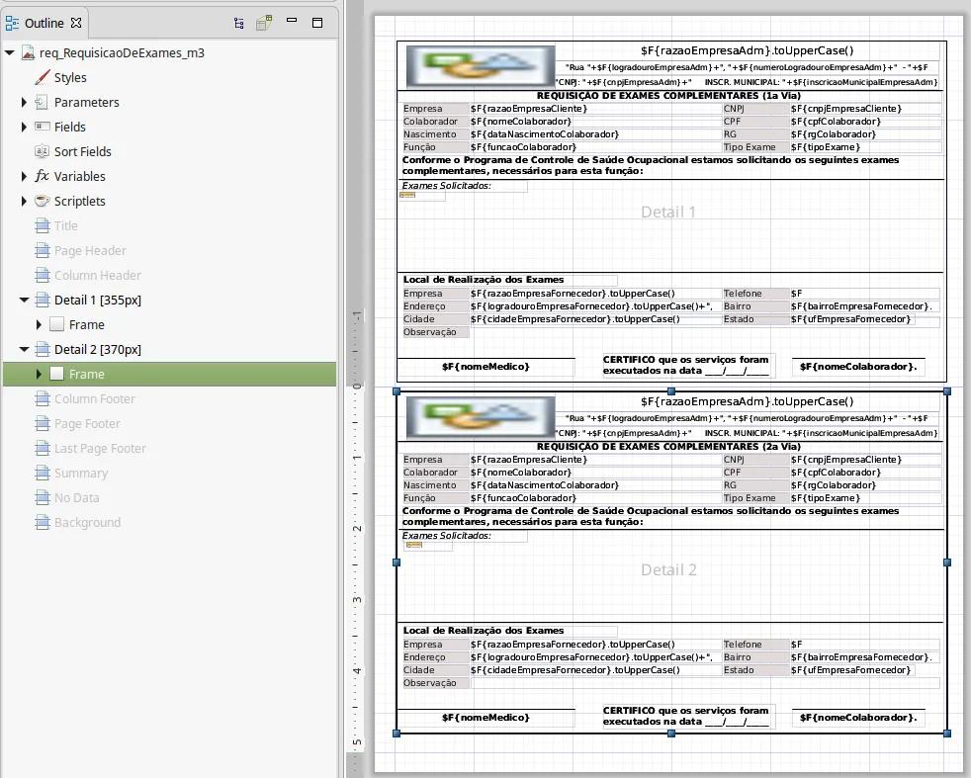Select $F{nomeMedico} field in Detail 2
The height and width of the screenshot is (778, 971).
click(x=486, y=718)
